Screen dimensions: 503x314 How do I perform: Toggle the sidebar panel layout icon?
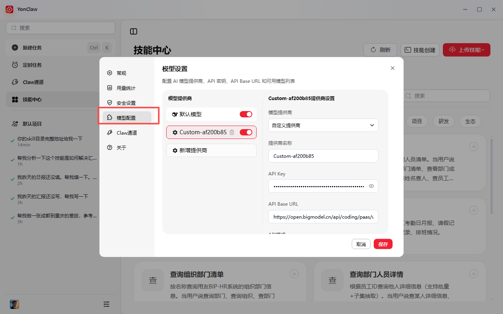[x=134, y=31]
